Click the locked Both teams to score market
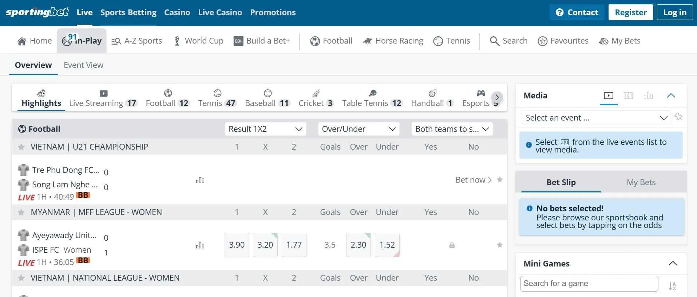Screen dimensions: 697x297 452,245
